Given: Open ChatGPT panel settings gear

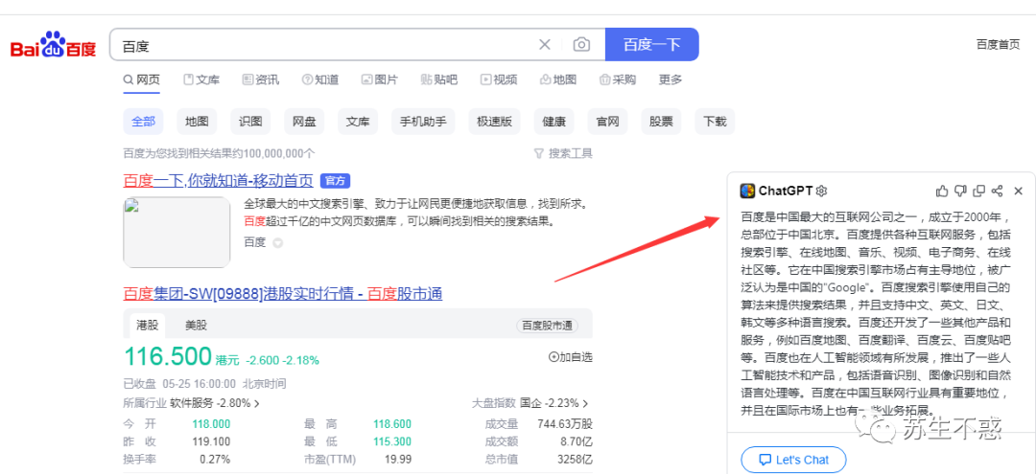Looking at the screenshot, I should pyautogui.click(x=821, y=192).
